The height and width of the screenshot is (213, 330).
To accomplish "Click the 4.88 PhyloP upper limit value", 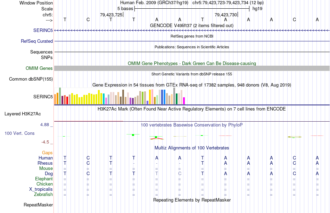I will (x=44, y=125).
